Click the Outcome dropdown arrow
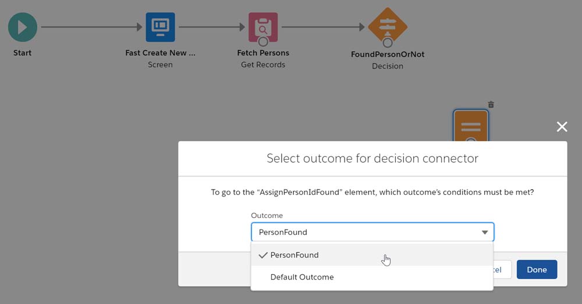 coord(485,233)
